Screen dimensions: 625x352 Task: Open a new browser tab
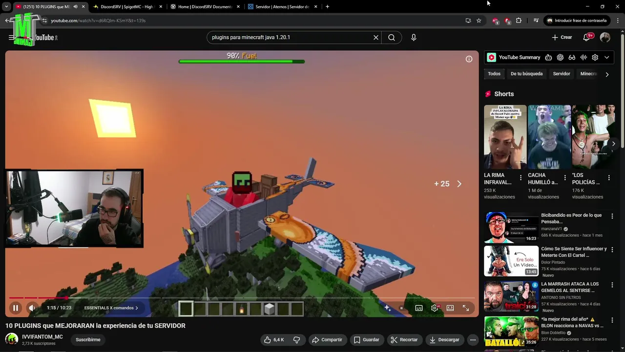click(x=327, y=7)
